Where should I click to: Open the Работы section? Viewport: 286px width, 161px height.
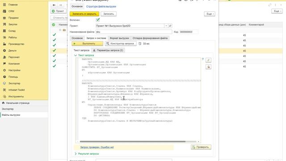[13, 38]
